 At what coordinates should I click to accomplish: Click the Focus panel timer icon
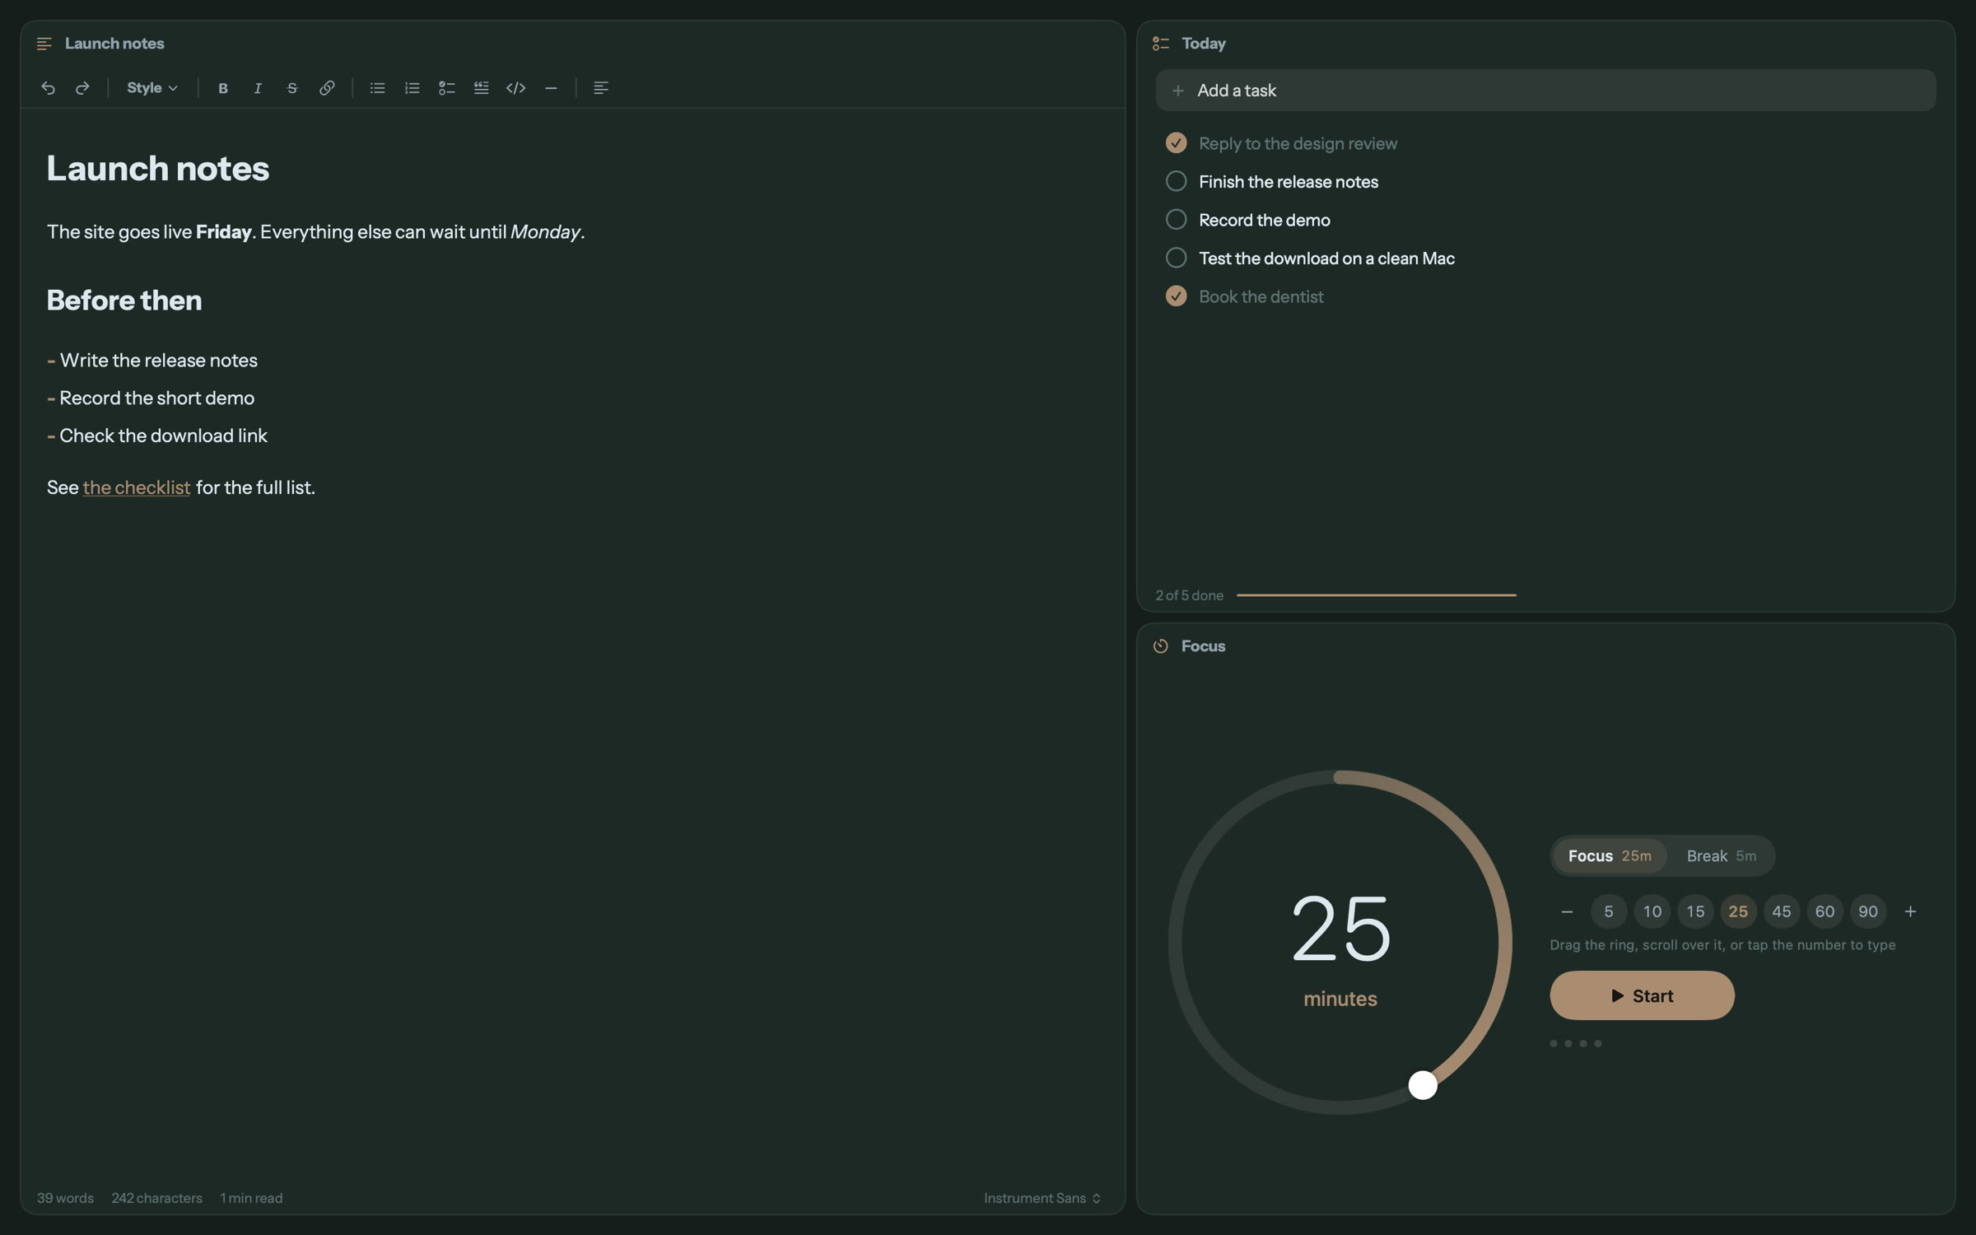pos(1161,646)
